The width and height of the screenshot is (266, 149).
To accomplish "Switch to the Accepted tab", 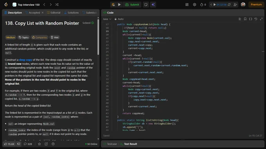I will tap(32, 13).
